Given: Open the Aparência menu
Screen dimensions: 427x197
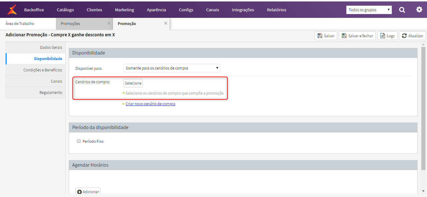Looking at the screenshot, I should pos(156,10).
